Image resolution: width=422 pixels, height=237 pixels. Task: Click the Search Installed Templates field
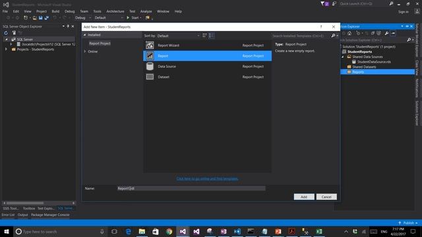click(301, 36)
